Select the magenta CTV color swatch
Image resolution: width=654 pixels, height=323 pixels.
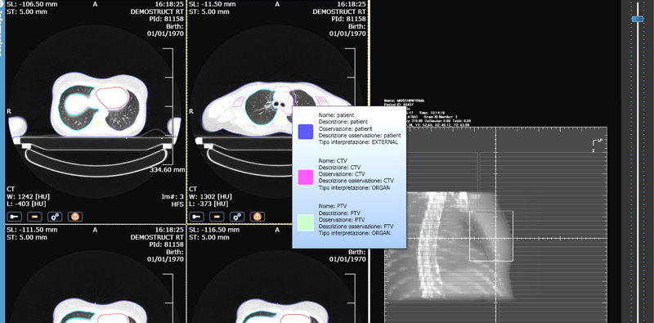click(305, 177)
